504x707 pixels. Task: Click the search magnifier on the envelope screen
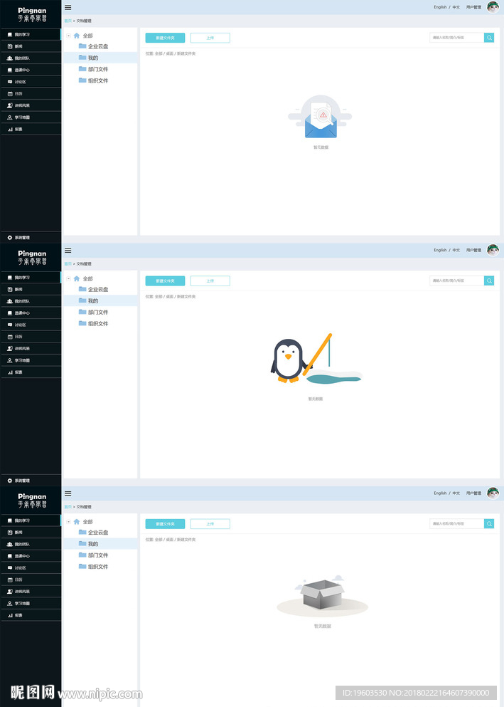point(488,38)
